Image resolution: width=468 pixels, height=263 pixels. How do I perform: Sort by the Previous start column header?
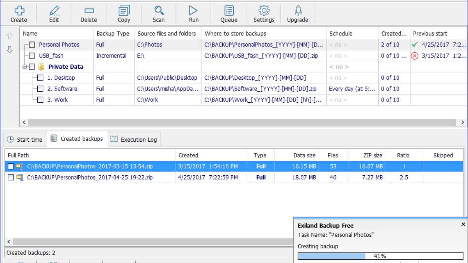pyautogui.click(x=439, y=34)
